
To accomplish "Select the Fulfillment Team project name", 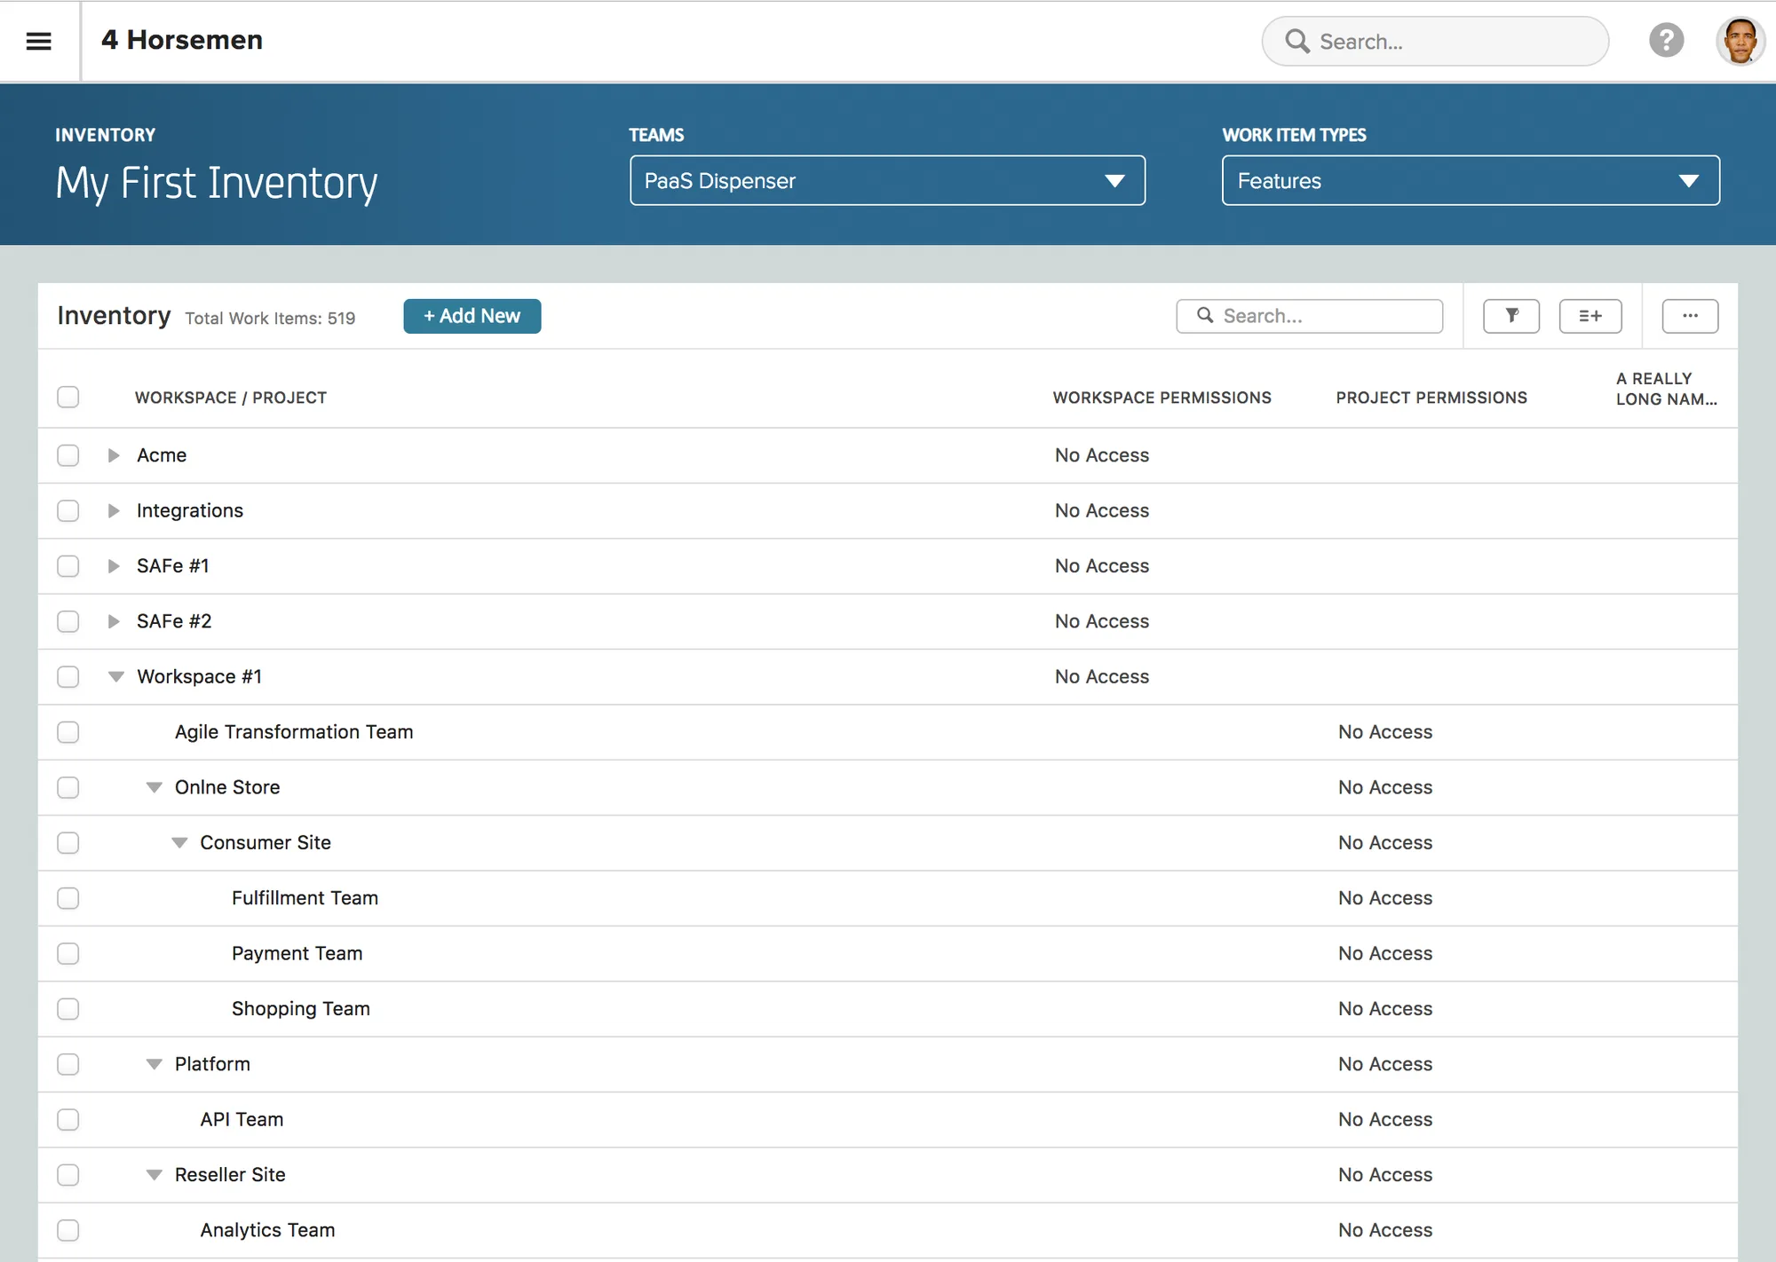I will (305, 898).
